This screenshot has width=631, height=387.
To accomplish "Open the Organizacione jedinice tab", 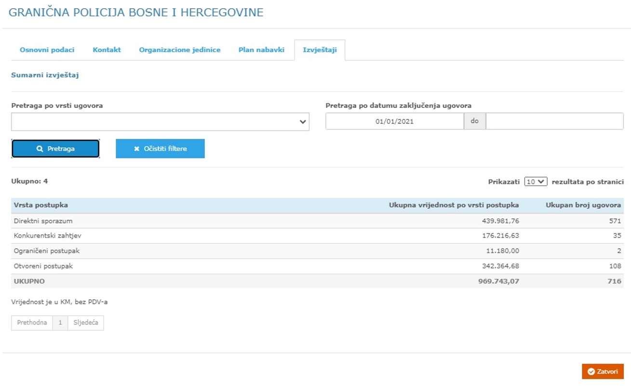I will (180, 50).
